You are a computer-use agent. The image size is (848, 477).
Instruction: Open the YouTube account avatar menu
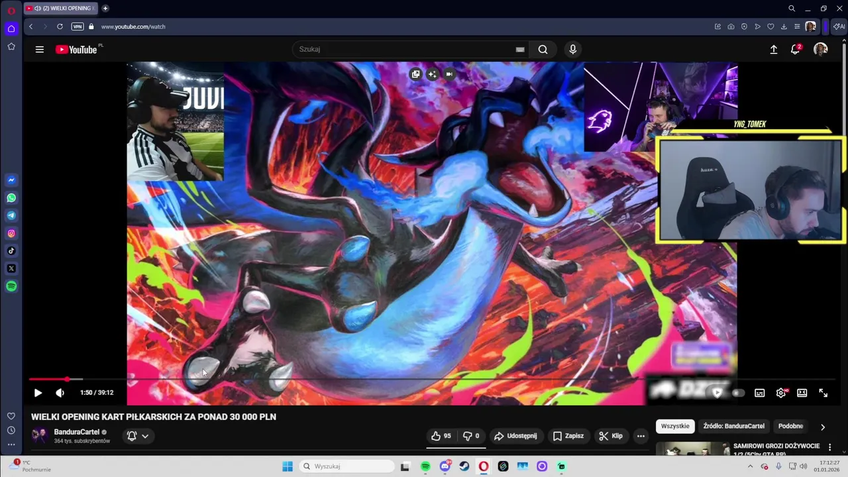click(820, 49)
